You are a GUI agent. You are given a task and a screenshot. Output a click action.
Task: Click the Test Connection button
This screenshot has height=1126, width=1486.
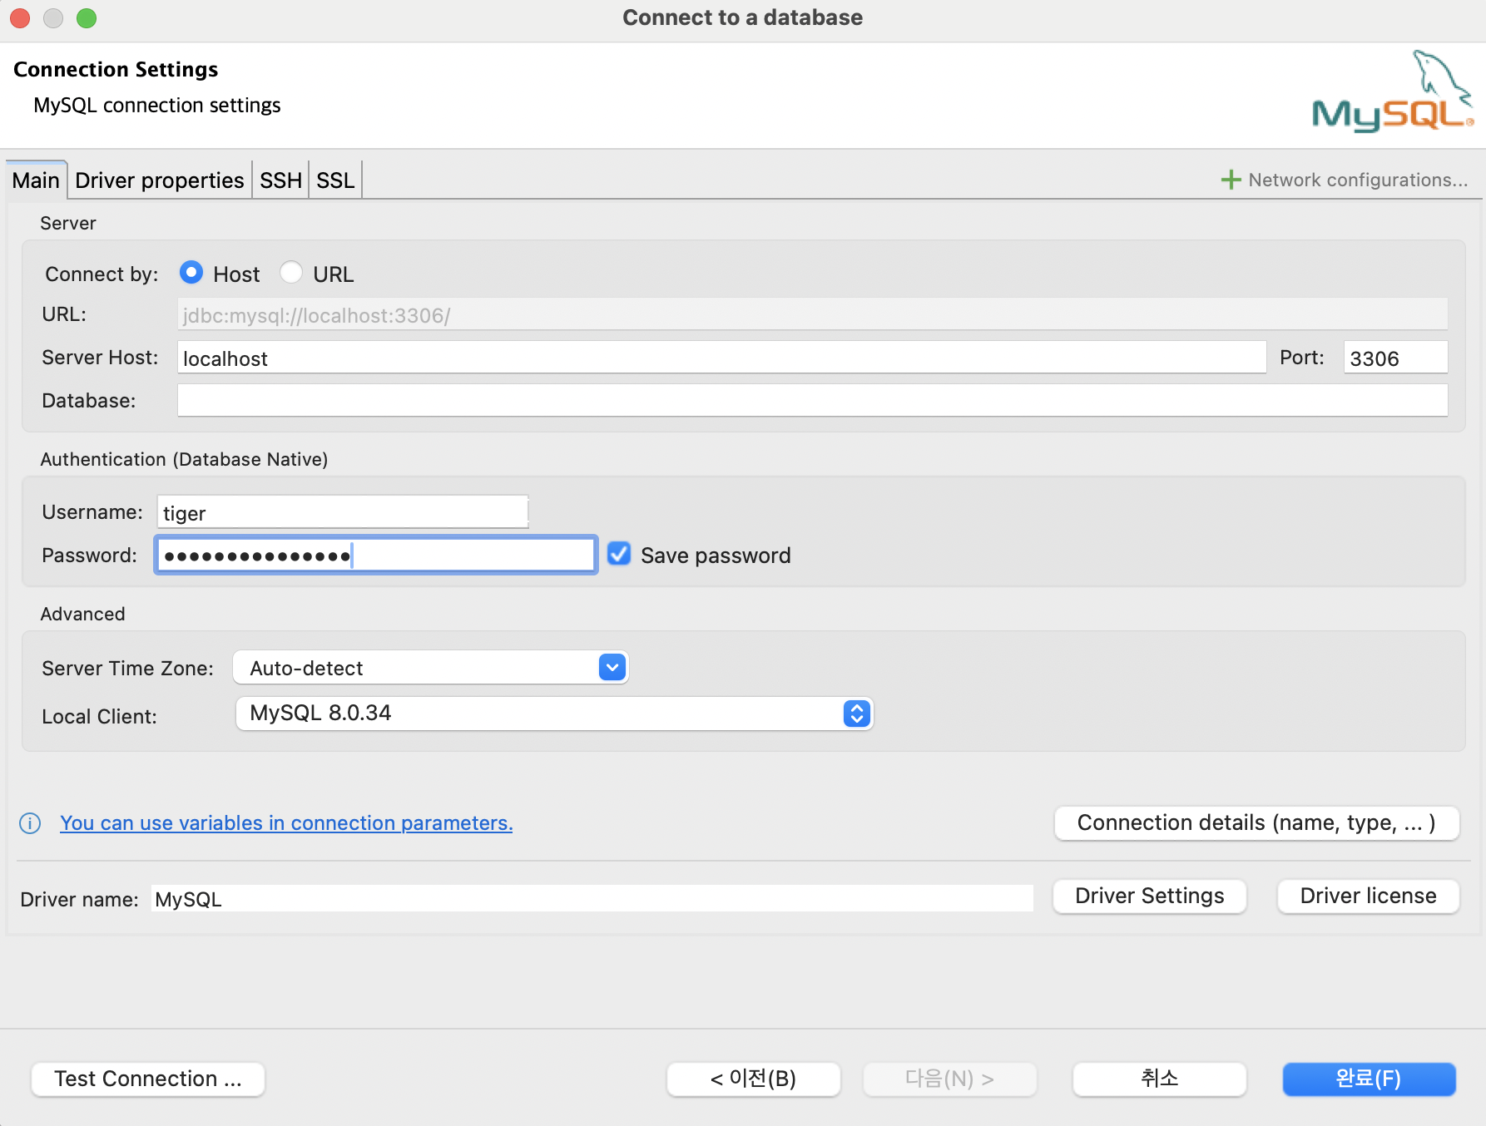pyautogui.click(x=148, y=1079)
